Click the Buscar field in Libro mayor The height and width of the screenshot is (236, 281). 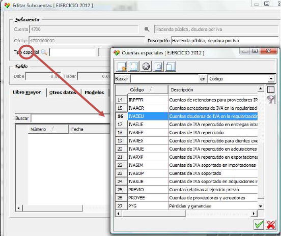point(71,119)
